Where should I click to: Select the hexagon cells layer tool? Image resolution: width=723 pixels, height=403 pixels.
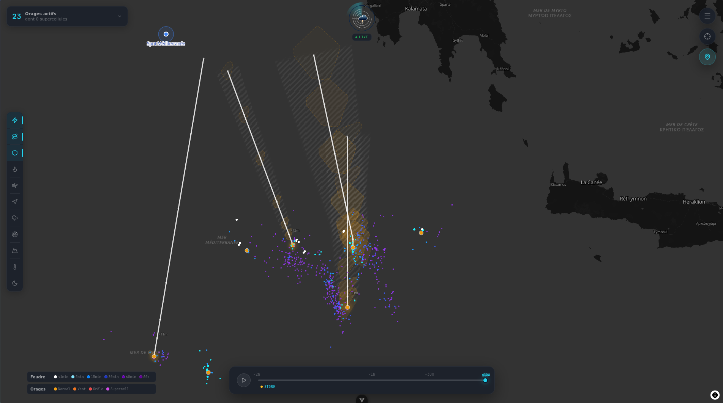[x=15, y=153]
